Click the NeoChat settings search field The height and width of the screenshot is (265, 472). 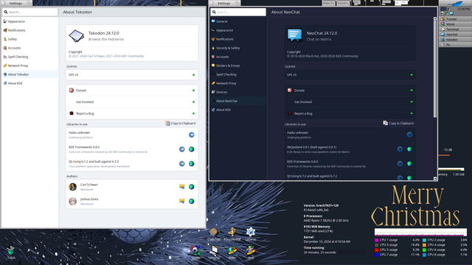238,12
